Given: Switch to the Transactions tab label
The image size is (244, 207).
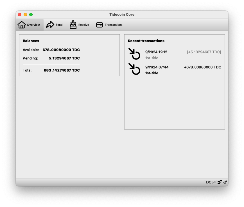Looking at the screenshot, I should 114,25.
